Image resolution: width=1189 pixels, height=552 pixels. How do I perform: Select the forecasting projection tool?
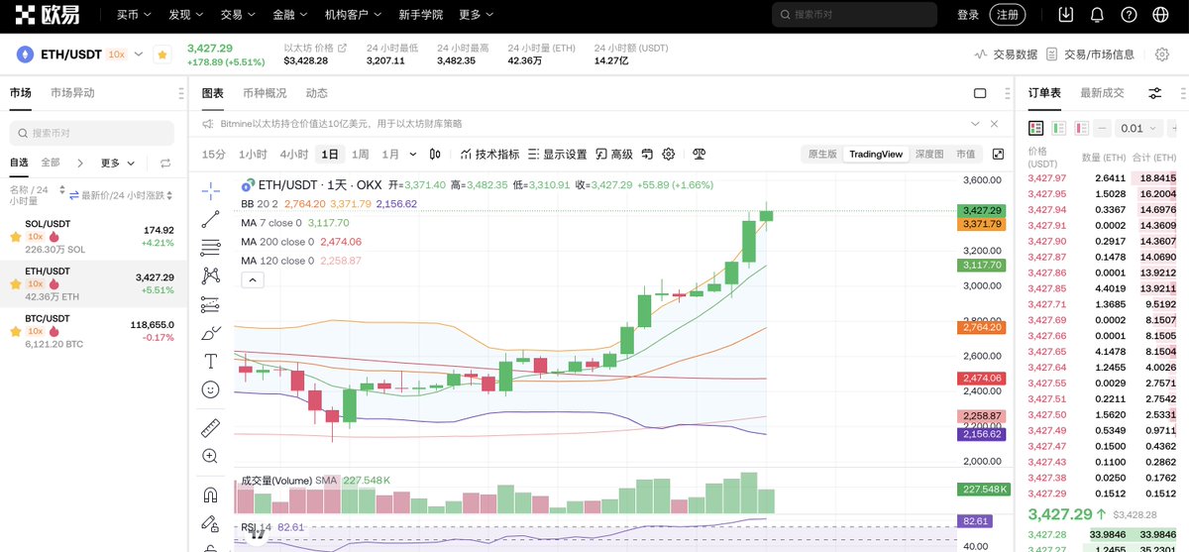[210, 304]
